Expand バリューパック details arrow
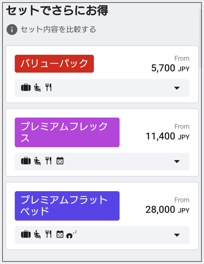The height and width of the screenshot is (264, 204). pyautogui.click(x=177, y=88)
